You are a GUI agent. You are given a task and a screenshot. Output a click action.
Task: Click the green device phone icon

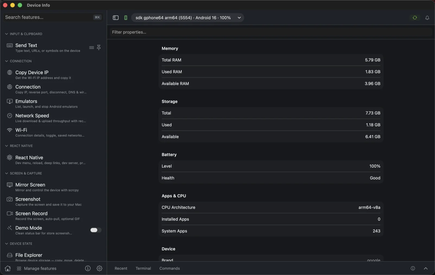click(126, 18)
